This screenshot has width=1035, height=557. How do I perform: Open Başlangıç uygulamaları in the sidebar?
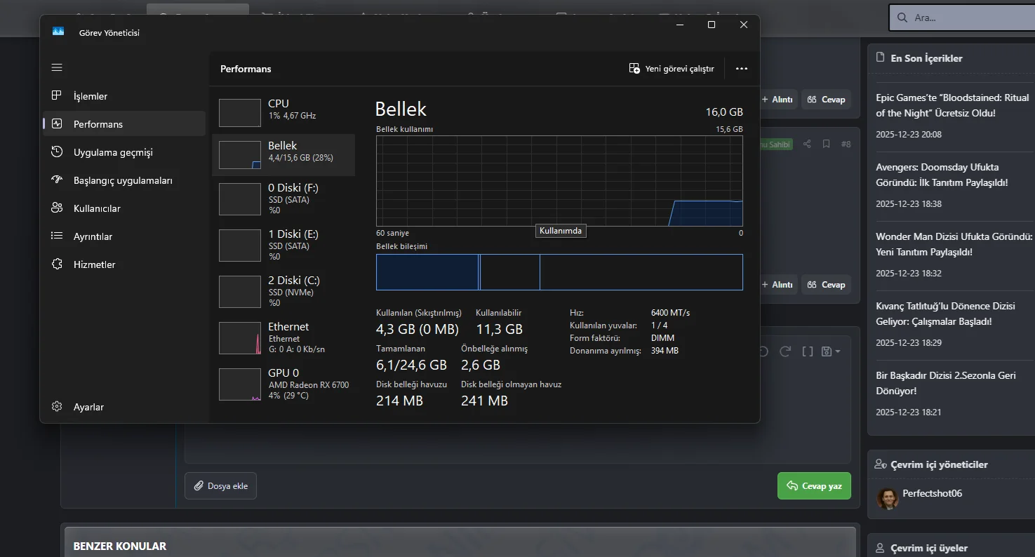coord(124,180)
